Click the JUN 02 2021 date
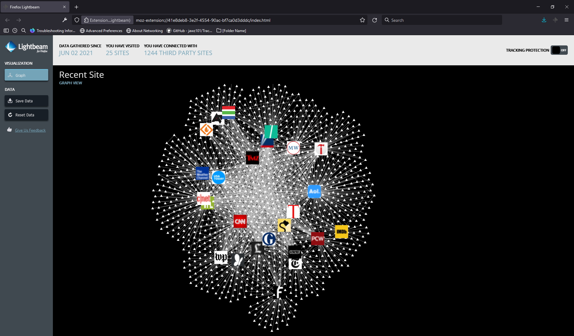This screenshot has width=574, height=336. click(x=76, y=53)
